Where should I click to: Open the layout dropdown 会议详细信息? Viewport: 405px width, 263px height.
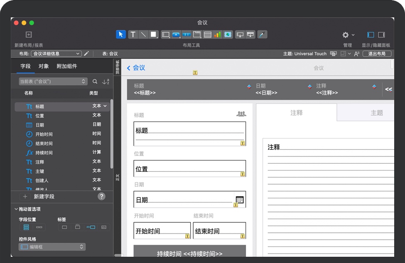[x=57, y=54]
